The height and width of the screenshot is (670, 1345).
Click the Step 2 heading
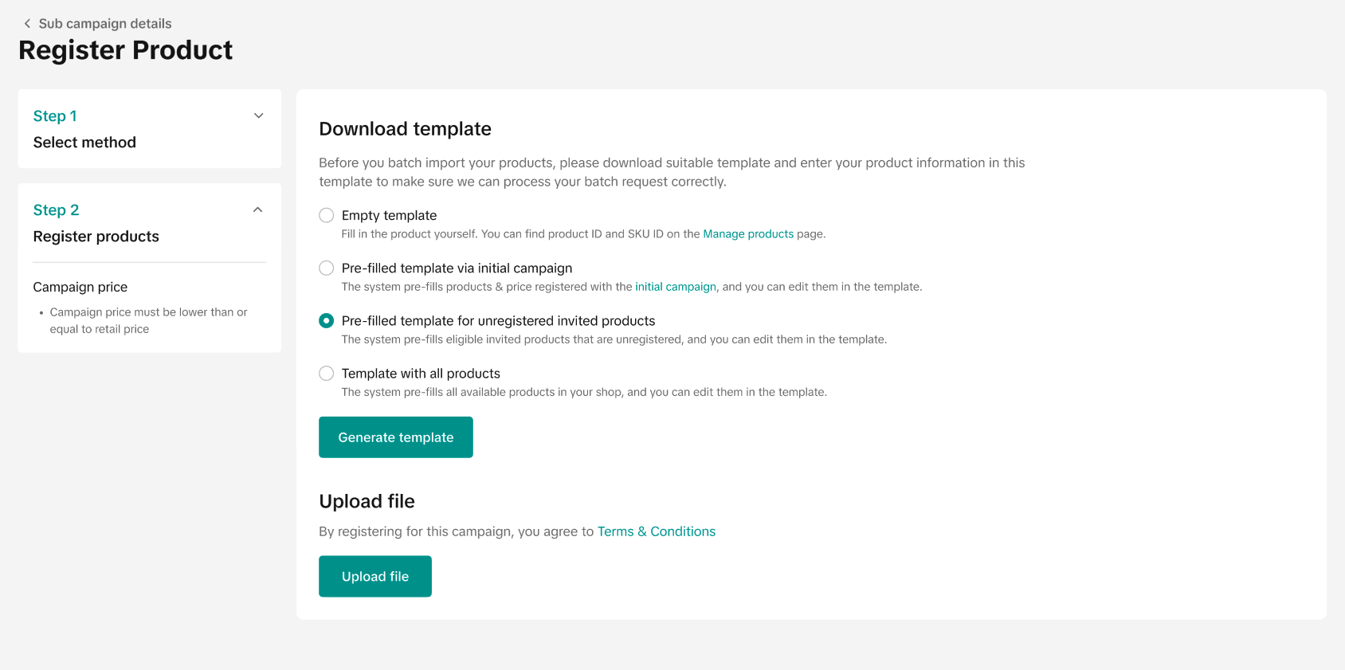(56, 210)
